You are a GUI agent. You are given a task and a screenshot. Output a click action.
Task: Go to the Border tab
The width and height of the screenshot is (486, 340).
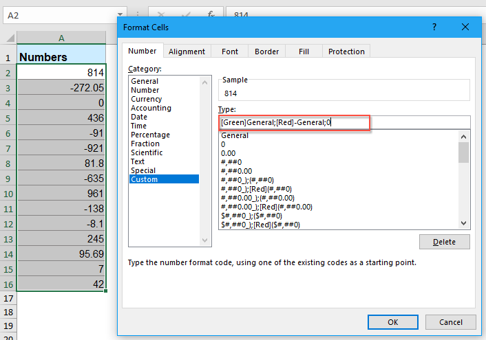click(266, 52)
